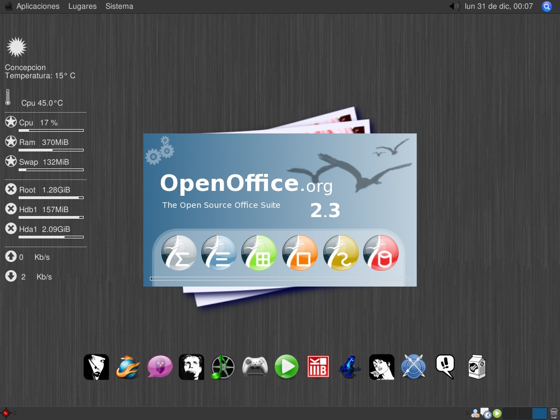Click the OpenOffice splash loading progress bar

point(281,278)
